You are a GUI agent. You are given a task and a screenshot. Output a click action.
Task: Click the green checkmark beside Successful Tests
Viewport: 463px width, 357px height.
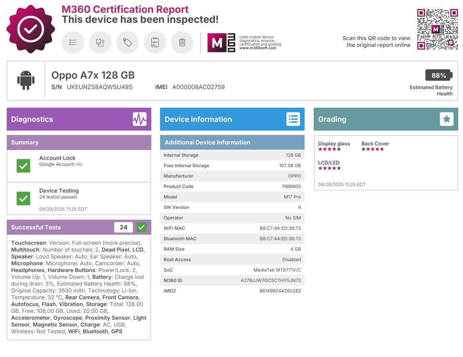[141, 227]
